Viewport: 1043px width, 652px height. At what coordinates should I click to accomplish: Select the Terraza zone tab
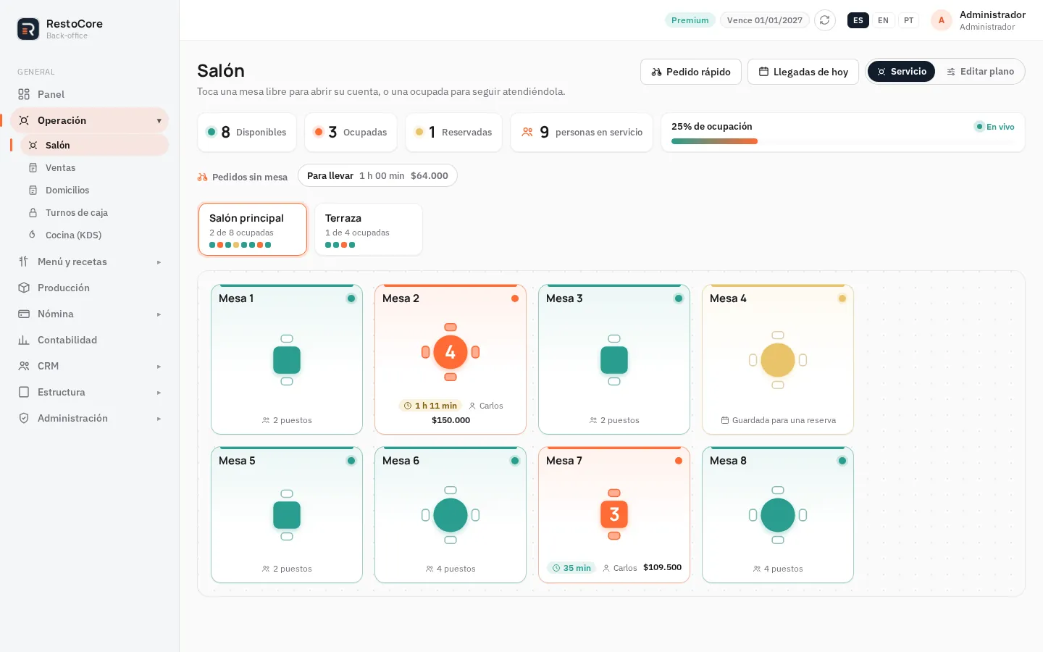tap(369, 230)
